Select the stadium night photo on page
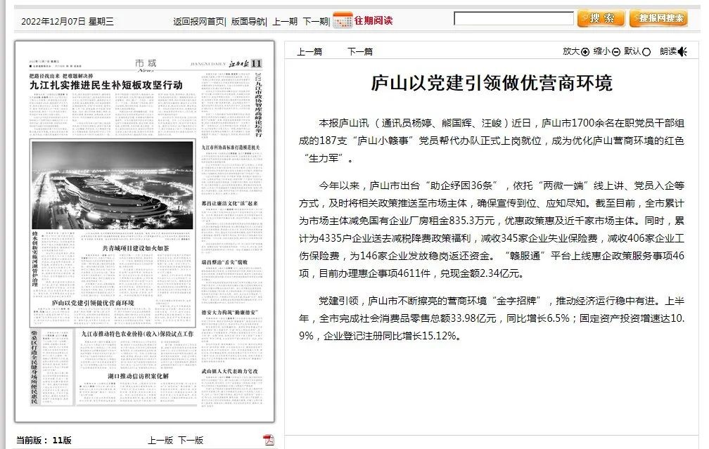Image resolution: width=709 pixels, height=449 pixels. pyautogui.click(x=112, y=186)
